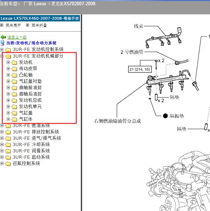
Task: Open 3UR-FE 排放控制系统 tree item
Action: click(x=36, y=132)
